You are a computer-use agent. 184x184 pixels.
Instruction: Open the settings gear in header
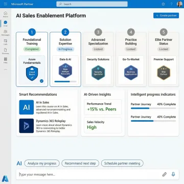(163, 4)
